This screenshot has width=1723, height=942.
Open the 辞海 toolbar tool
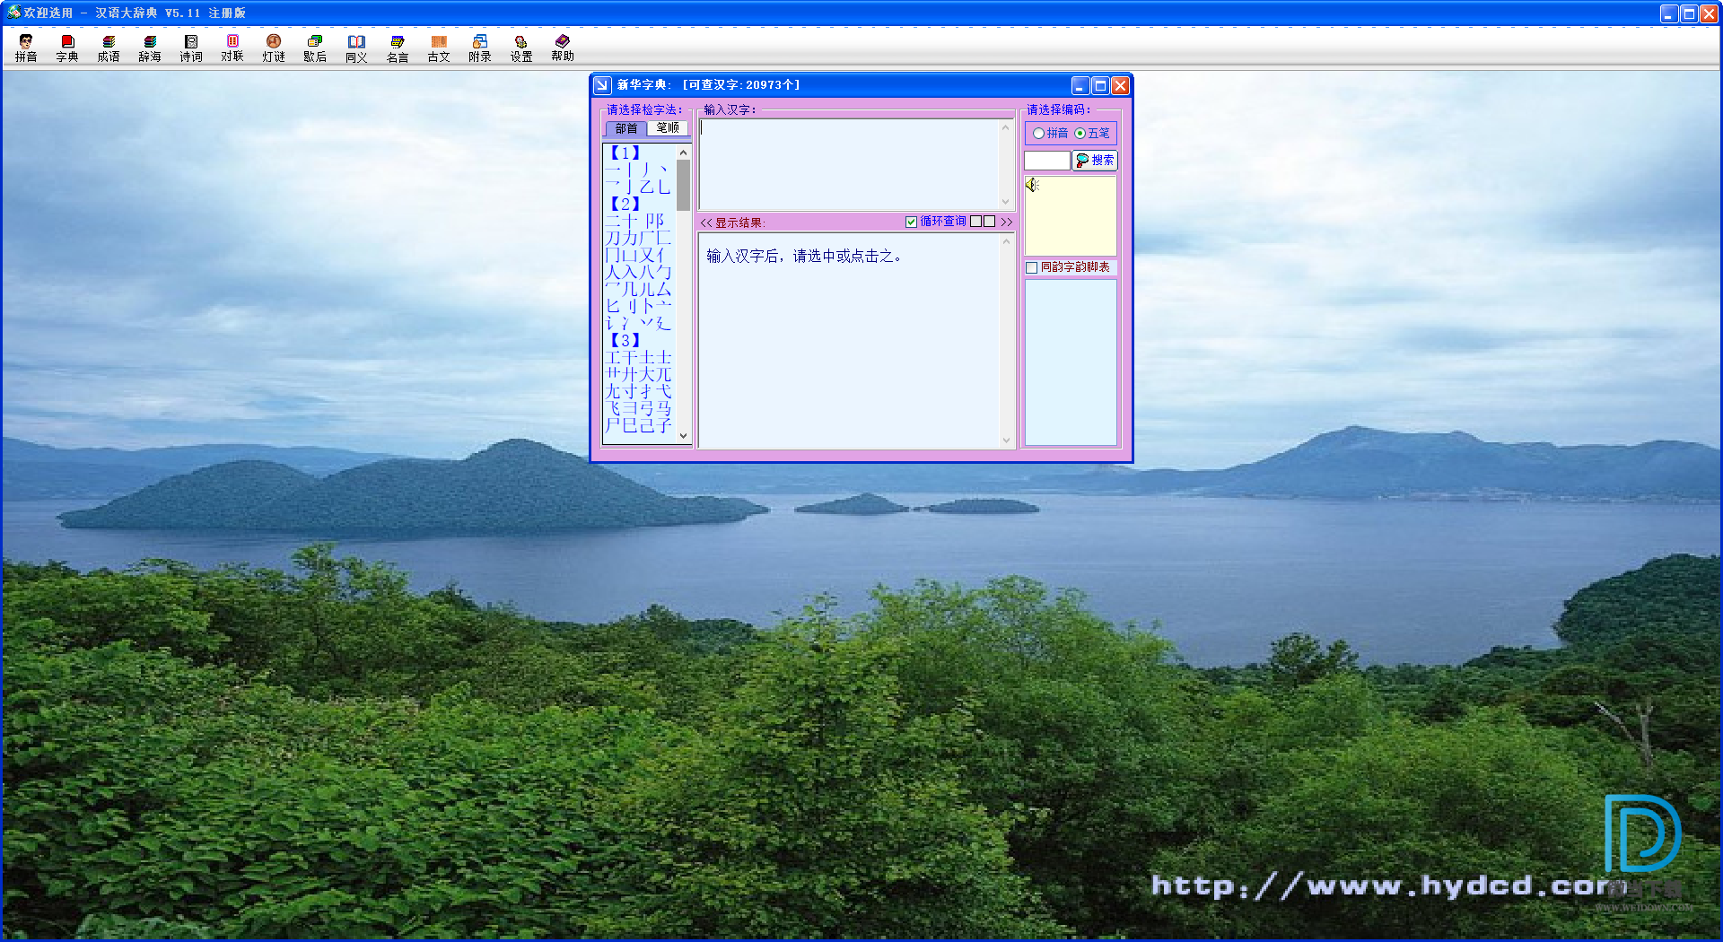click(150, 48)
